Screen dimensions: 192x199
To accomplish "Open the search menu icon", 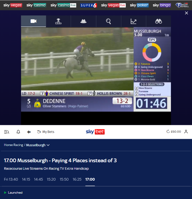I will click(7, 132).
